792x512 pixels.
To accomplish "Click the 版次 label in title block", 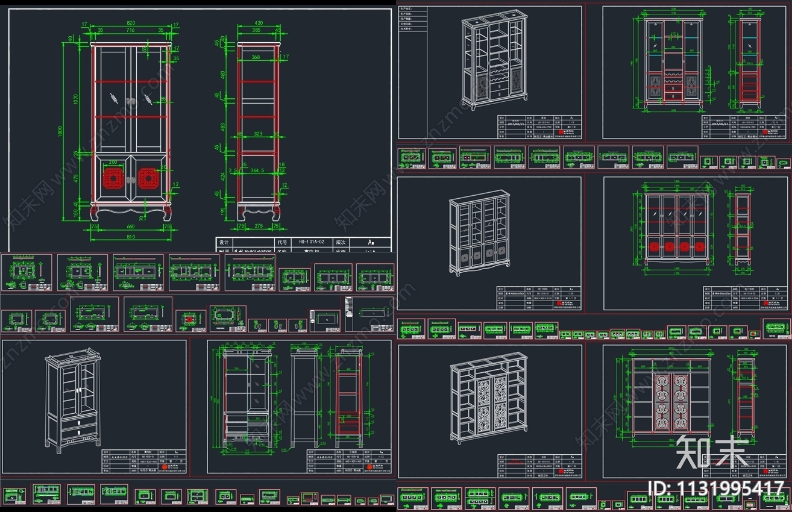I will [x=341, y=242].
